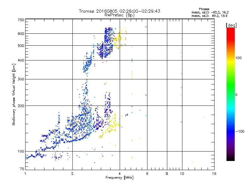Click the x-axis tick label '1'
This screenshot has height=189, width=252.
coord(25,174)
